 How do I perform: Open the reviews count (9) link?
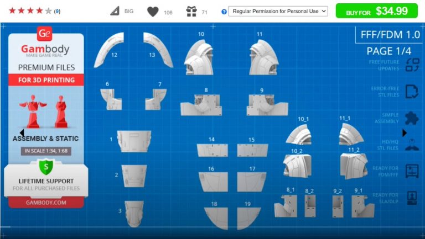click(x=58, y=11)
